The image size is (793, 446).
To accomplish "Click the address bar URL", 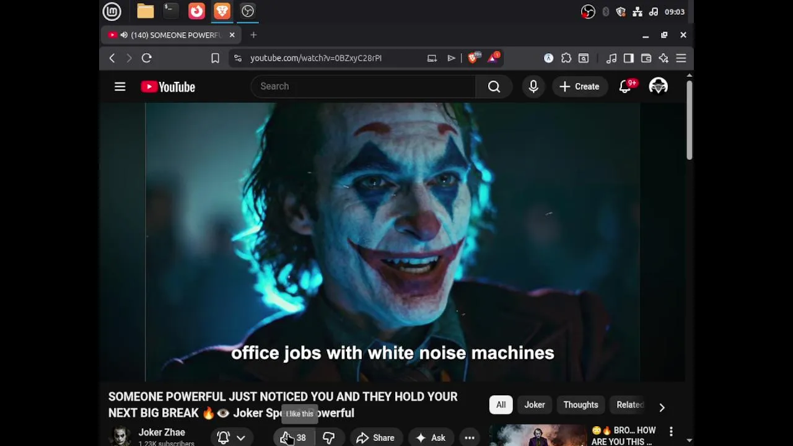I will point(316,58).
